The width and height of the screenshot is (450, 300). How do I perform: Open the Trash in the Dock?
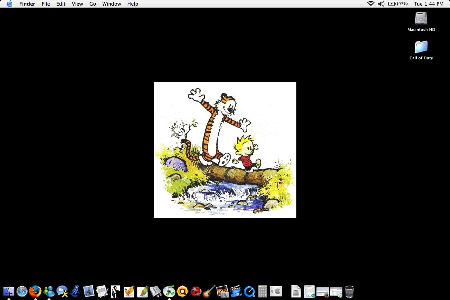coord(349,291)
